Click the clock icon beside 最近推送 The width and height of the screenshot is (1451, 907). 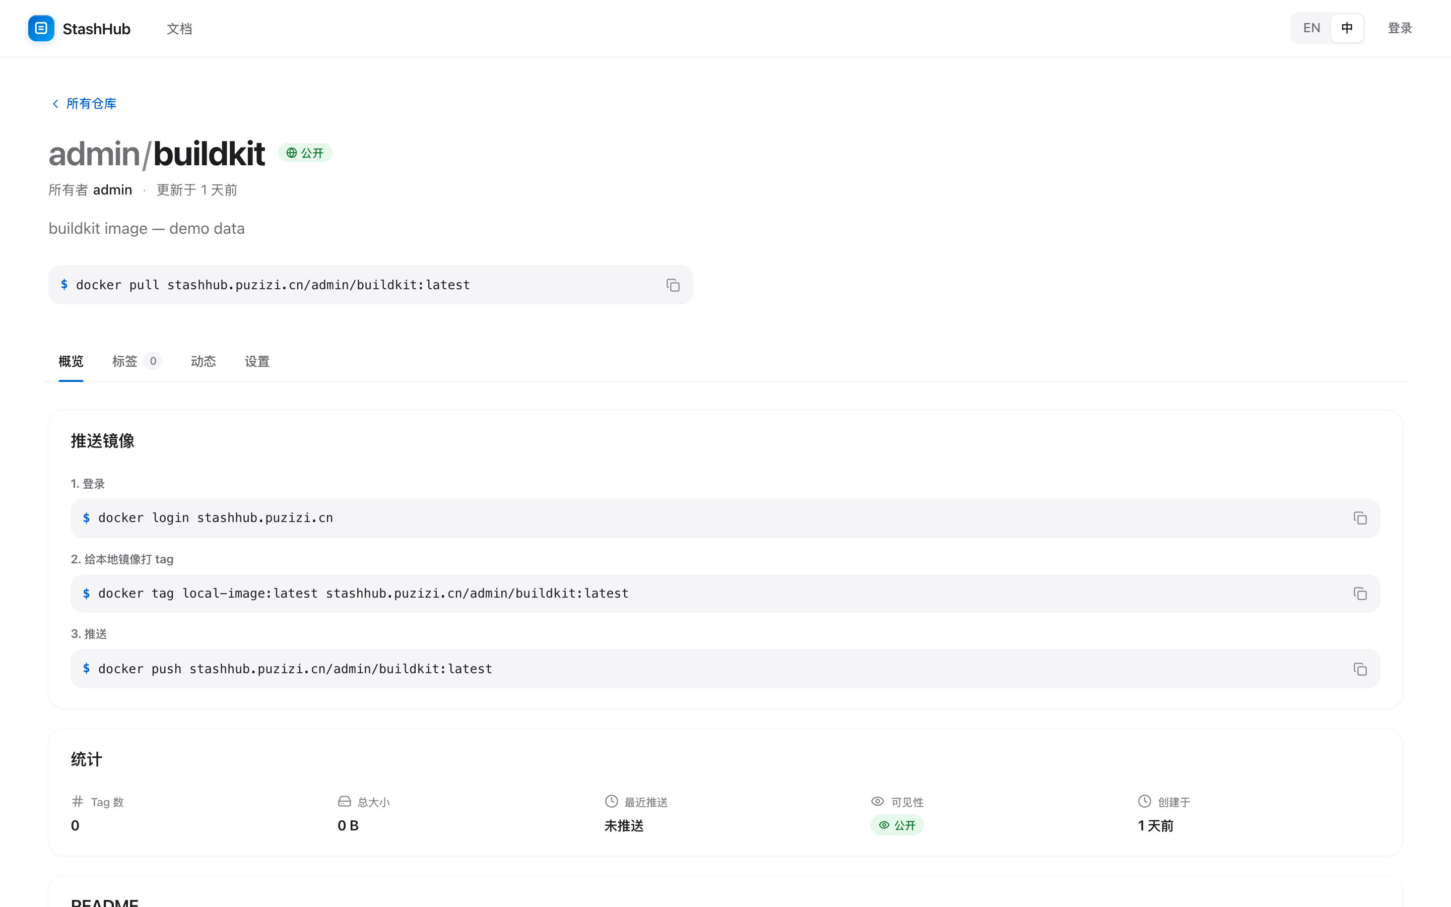(x=611, y=801)
